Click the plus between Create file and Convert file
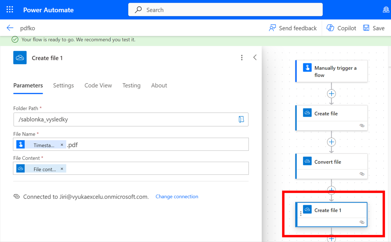Image resolution: width=391 pixels, height=242 pixels. coord(331,142)
